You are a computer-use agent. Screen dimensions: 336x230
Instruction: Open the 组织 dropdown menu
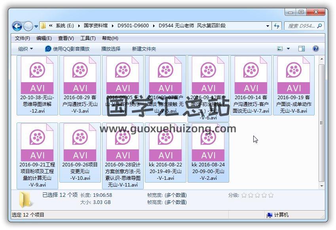tap(25, 49)
